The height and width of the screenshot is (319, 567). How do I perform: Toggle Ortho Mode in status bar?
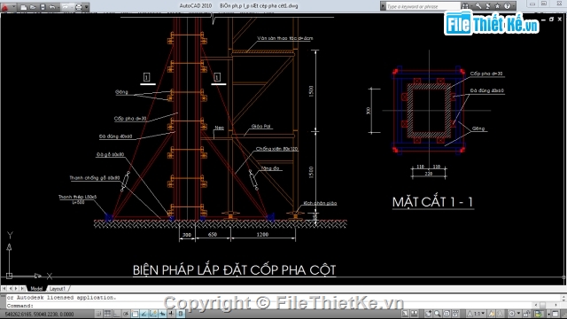coord(116,314)
